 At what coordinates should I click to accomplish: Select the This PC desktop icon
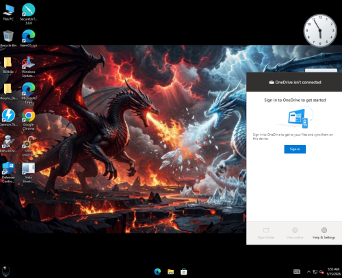[x=8, y=12]
